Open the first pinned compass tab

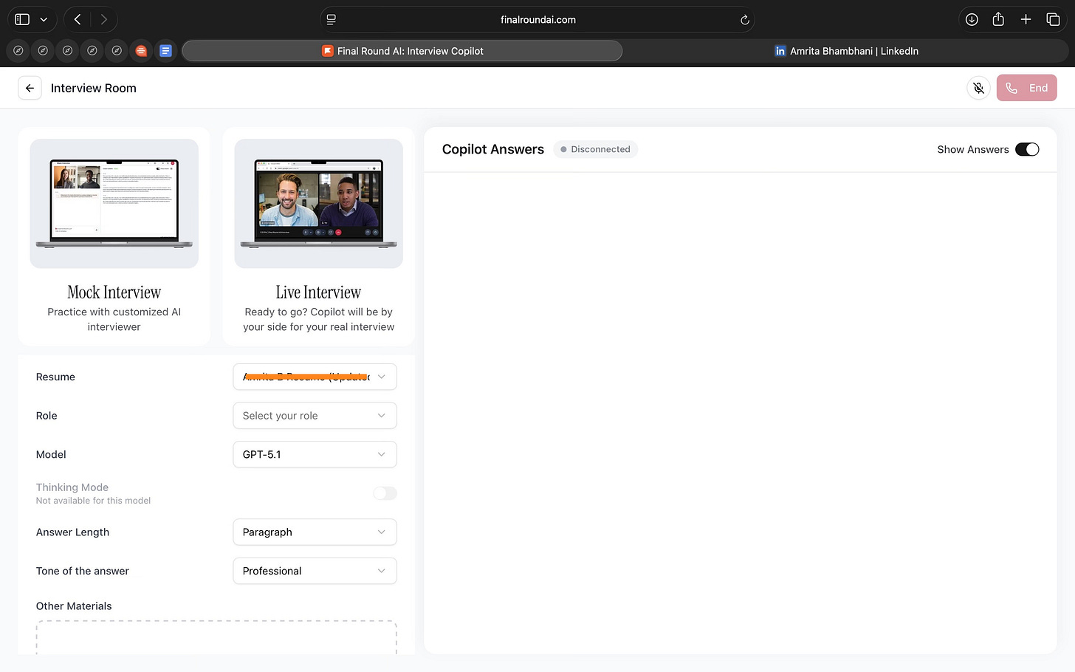tap(18, 51)
